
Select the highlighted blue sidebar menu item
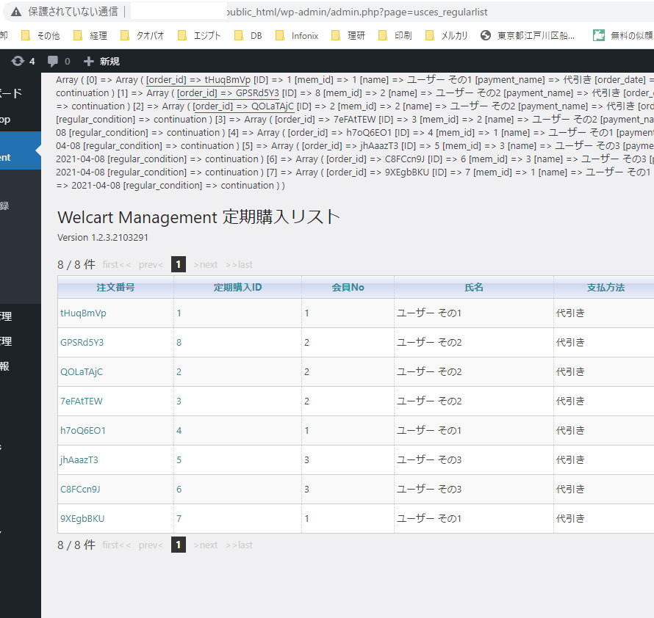tap(21, 151)
